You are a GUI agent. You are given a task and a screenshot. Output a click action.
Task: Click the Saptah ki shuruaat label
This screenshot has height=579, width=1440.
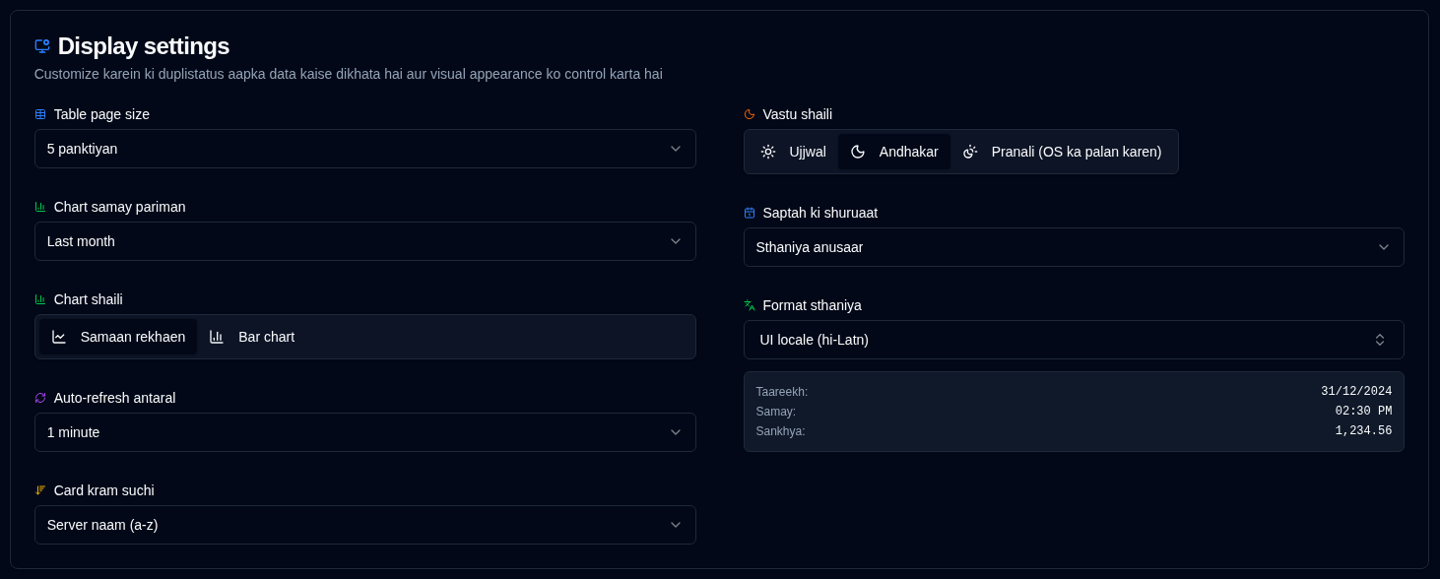point(820,213)
